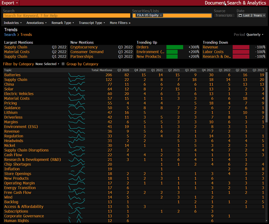
Task: Expand the Industries filter dropdown
Action: [13, 23]
